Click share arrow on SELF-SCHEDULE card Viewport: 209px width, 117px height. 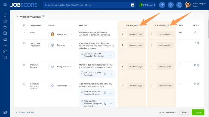click(x=111, y=93)
